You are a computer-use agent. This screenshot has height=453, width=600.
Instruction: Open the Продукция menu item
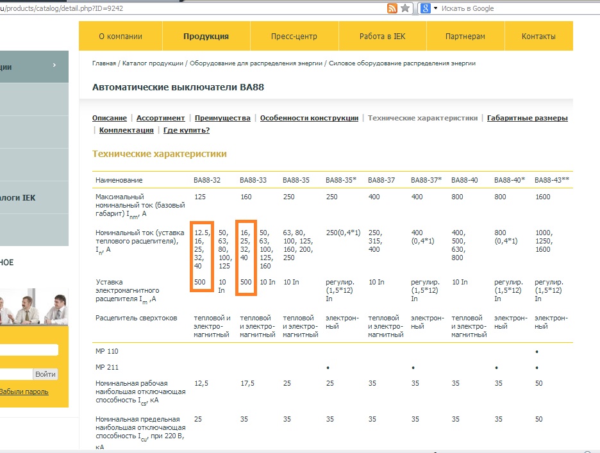click(x=206, y=37)
